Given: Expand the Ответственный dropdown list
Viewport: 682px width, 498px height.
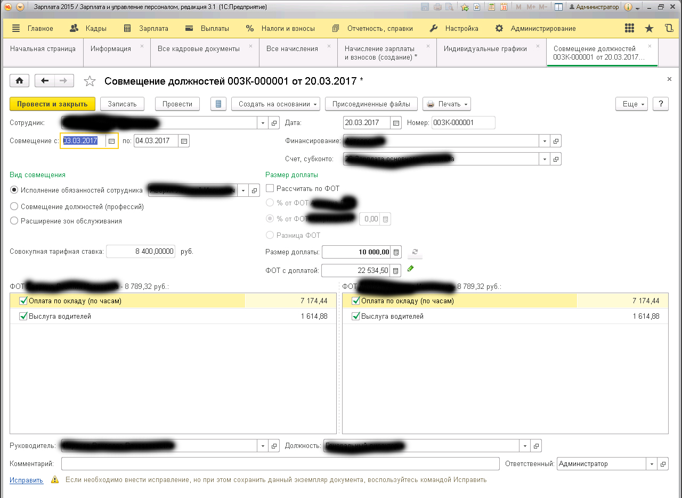Looking at the screenshot, I should [x=652, y=464].
